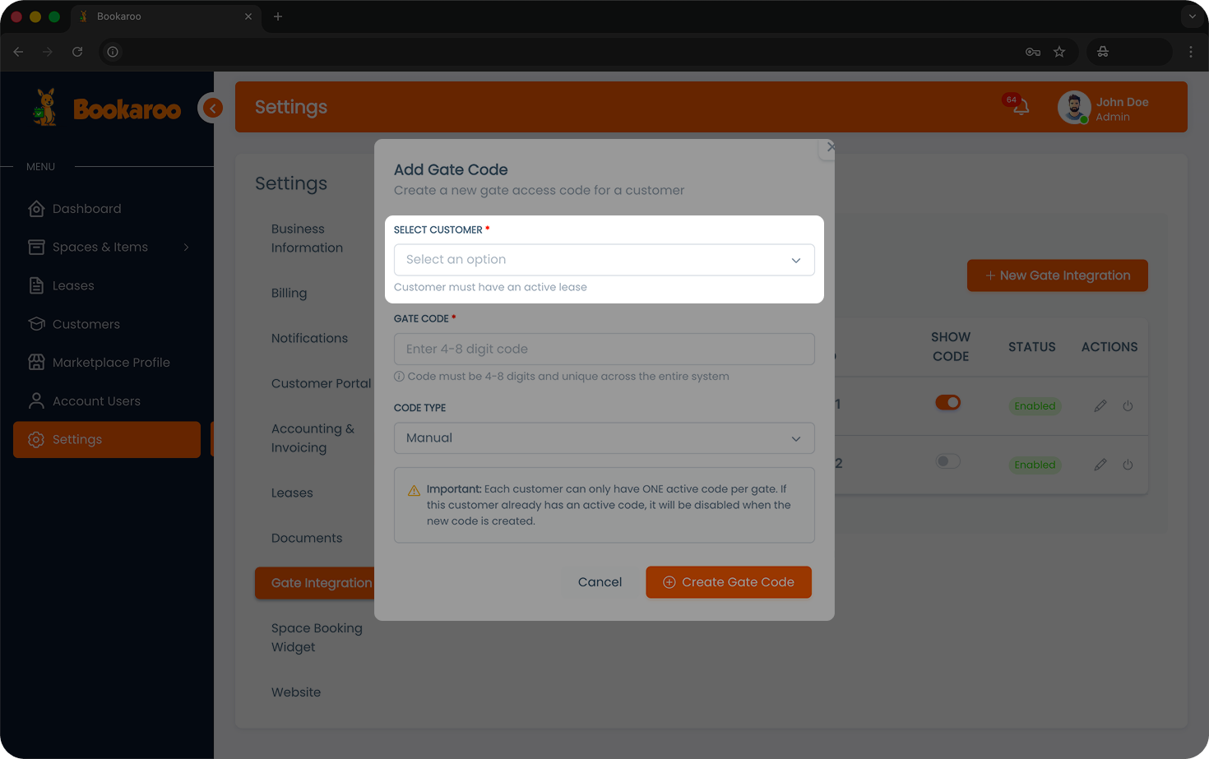Screen dimensions: 1209x759
Task: Expand the Spaces & Items submenu
Action: point(186,248)
